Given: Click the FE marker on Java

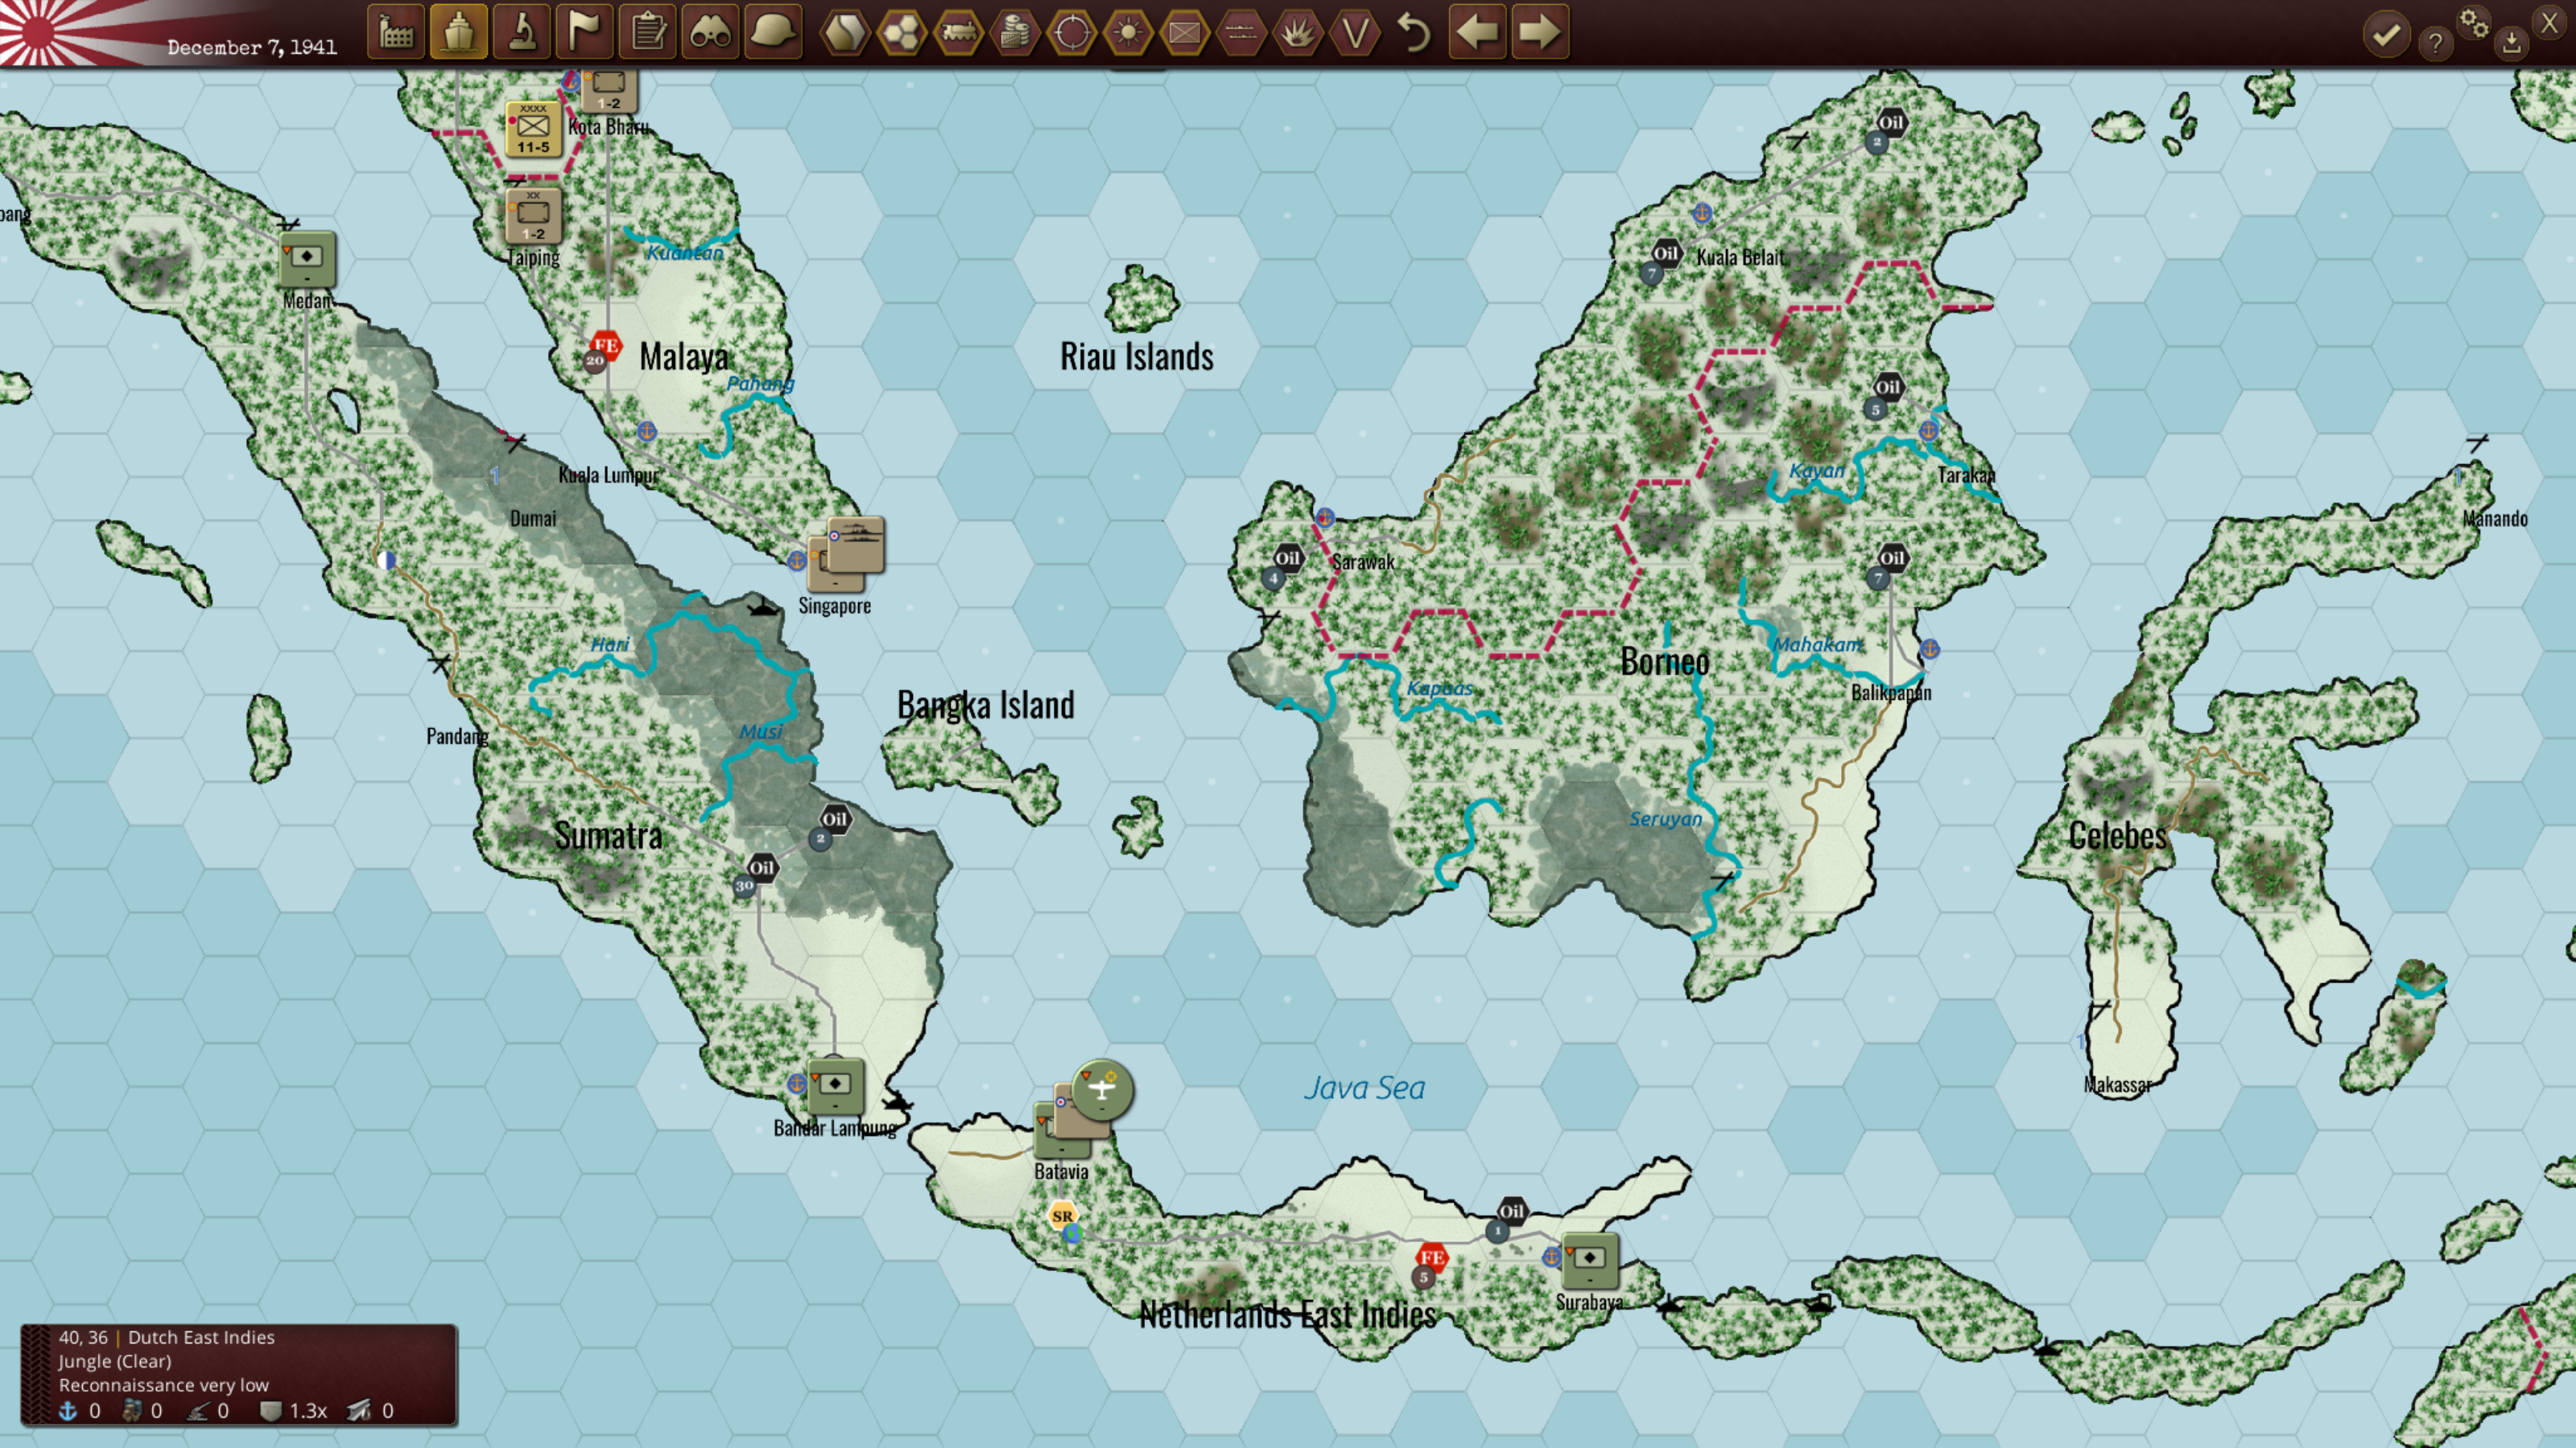Looking at the screenshot, I should point(1432,1257).
